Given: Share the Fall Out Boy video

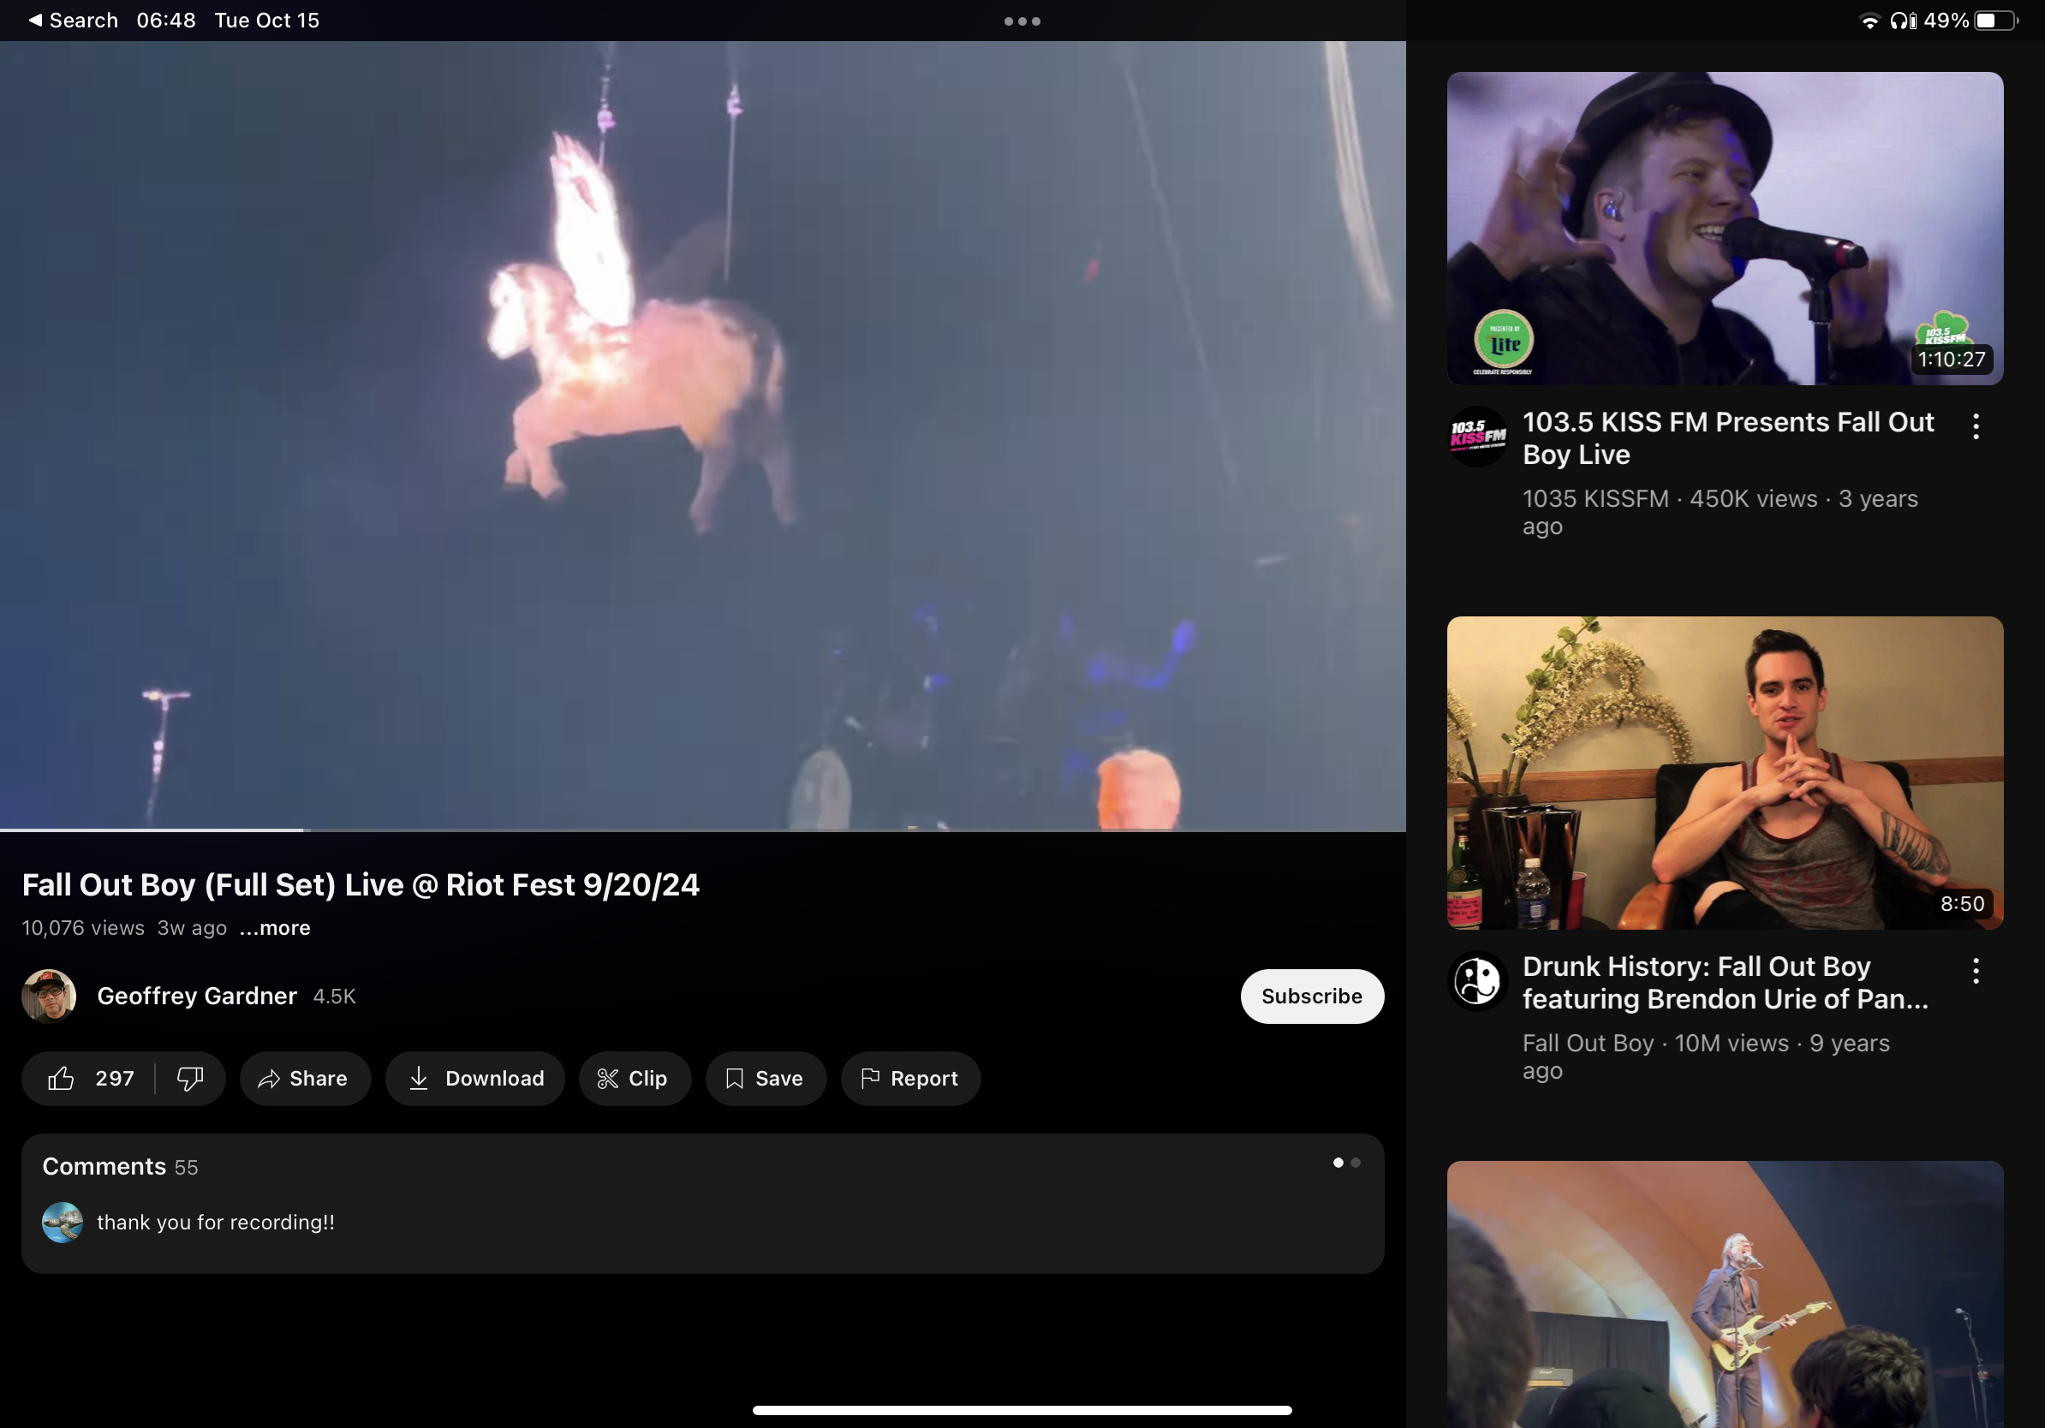Looking at the screenshot, I should pos(305,1078).
